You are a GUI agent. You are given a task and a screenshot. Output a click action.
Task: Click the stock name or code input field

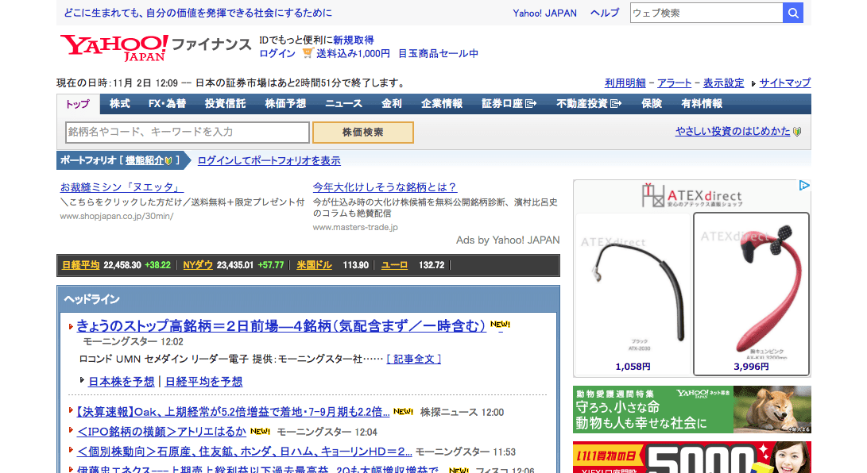coord(188,132)
